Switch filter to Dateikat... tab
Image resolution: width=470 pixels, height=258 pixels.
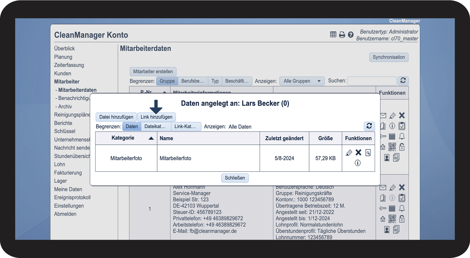pyautogui.click(x=156, y=126)
